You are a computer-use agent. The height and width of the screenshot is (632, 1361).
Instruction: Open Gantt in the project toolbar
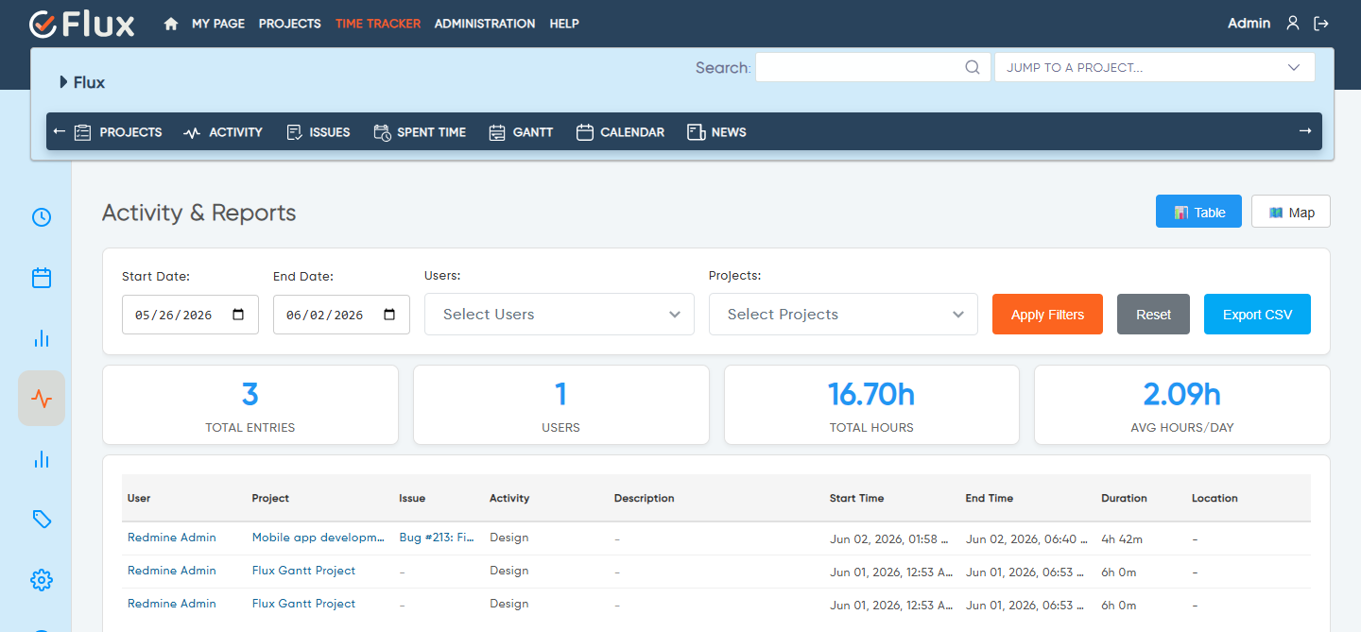coord(521,132)
